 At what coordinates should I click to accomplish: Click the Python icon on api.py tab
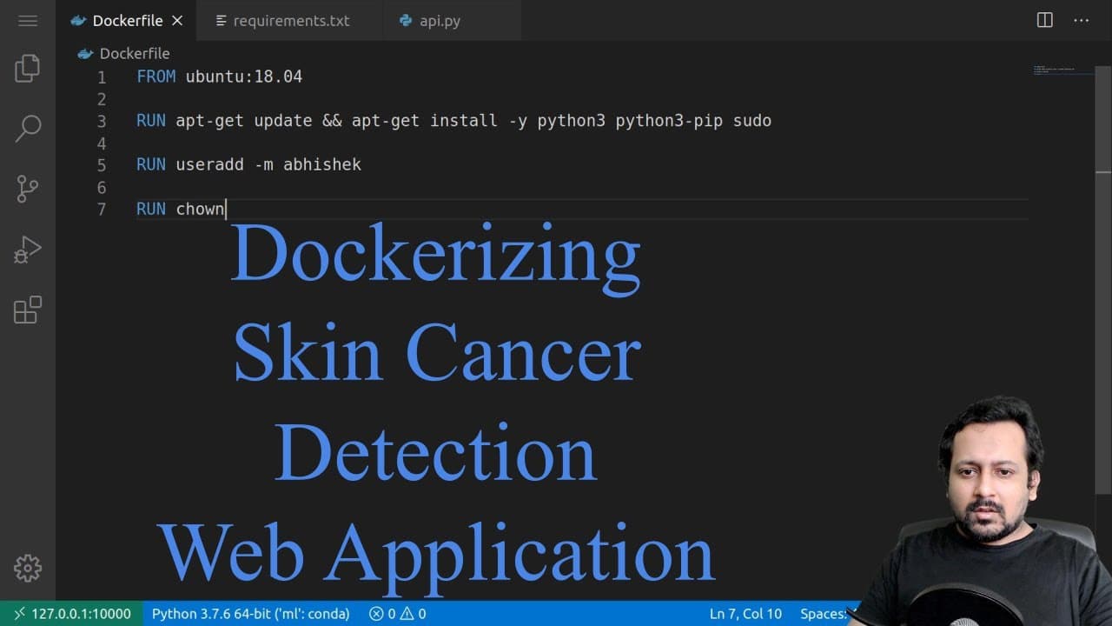pyautogui.click(x=406, y=21)
